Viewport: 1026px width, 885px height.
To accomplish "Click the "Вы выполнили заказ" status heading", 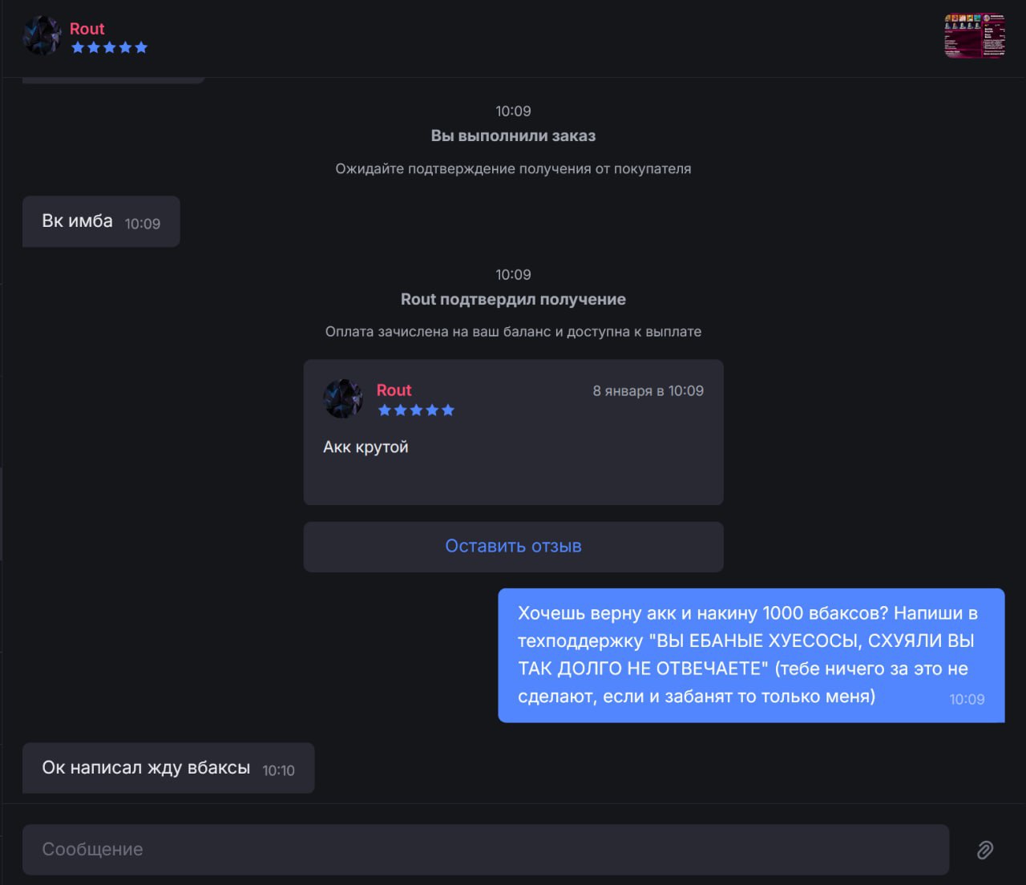I will point(513,136).
